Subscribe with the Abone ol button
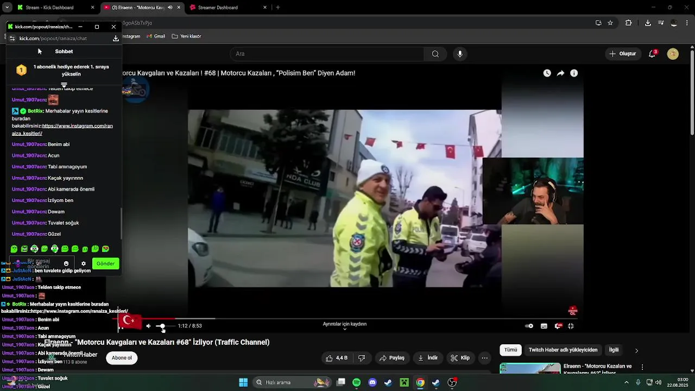The height and width of the screenshot is (391, 695). coord(122,358)
